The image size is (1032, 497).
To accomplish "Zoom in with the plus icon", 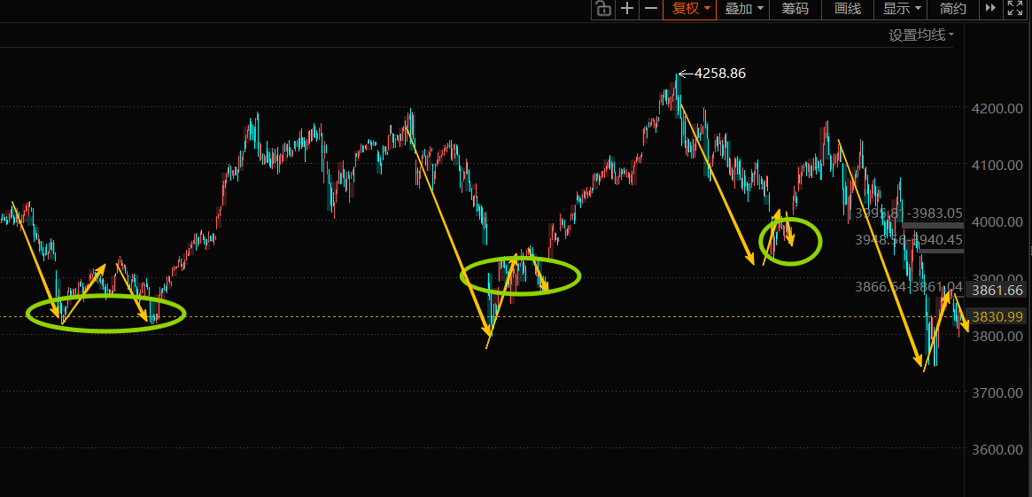I will pyautogui.click(x=627, y=9).
